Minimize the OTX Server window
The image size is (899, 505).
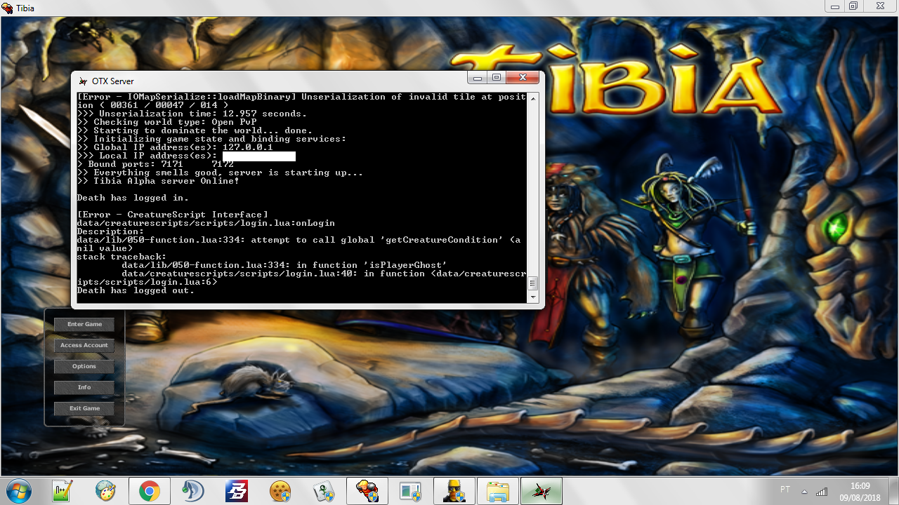[x=478, y=77]
